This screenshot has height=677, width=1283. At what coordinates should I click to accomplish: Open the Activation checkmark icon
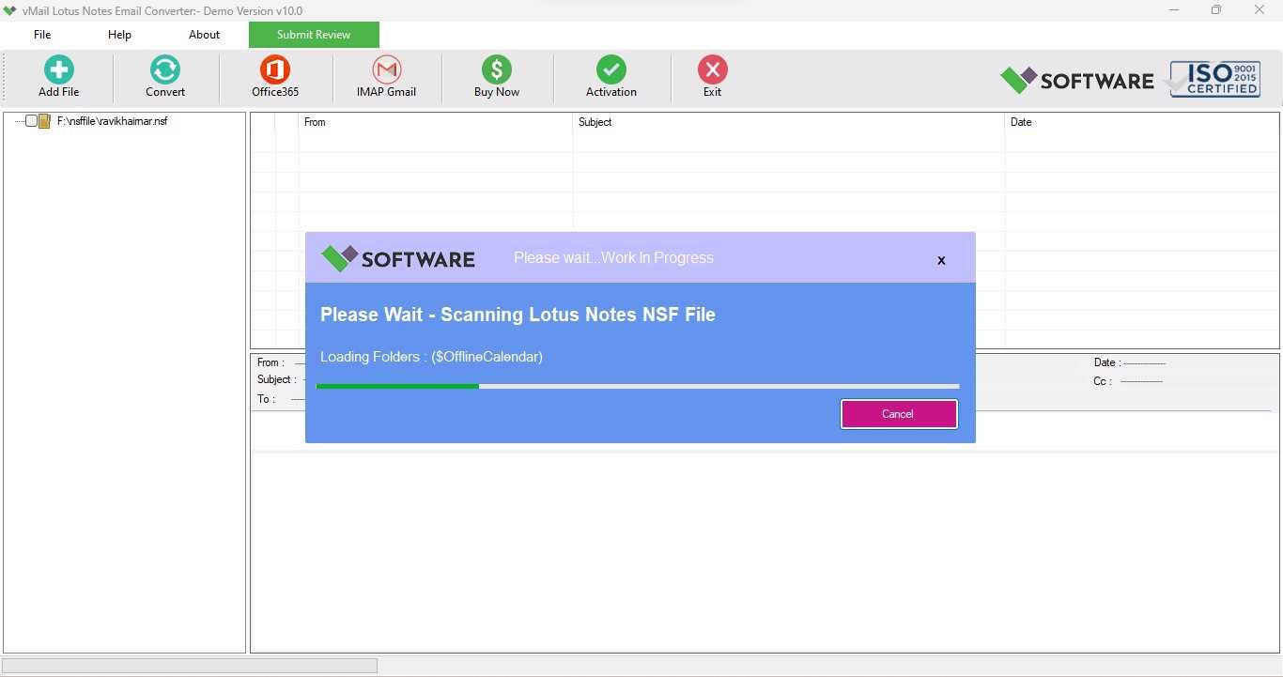click(611, 69)
